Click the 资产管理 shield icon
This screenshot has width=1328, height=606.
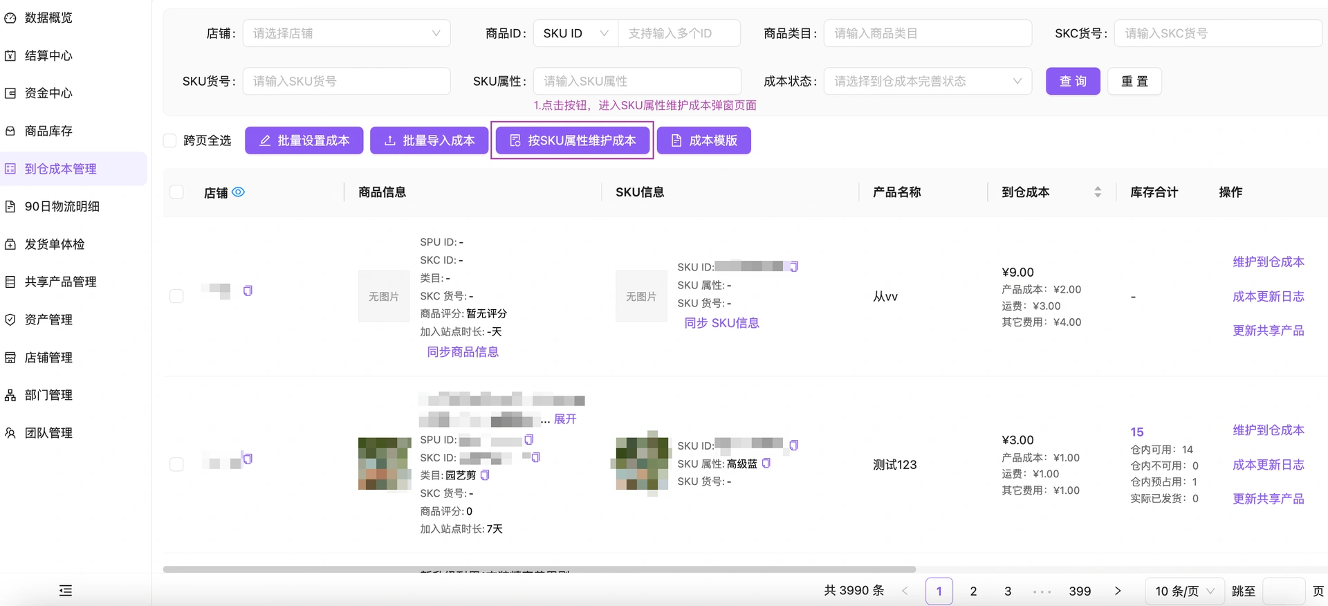(10, 320)
